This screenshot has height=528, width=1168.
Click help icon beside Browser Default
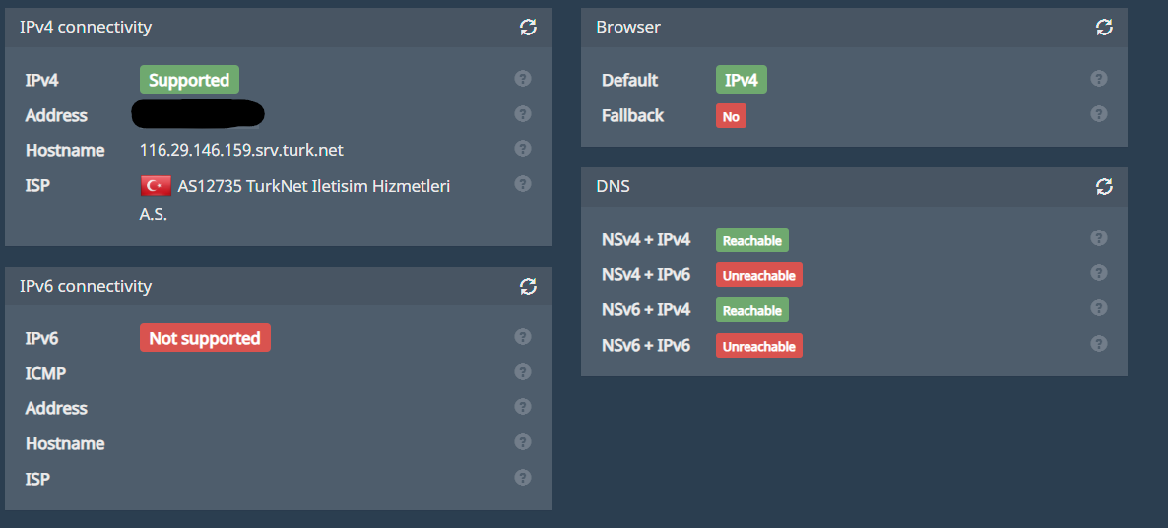pyautogui.click(x=1099, y=79)
